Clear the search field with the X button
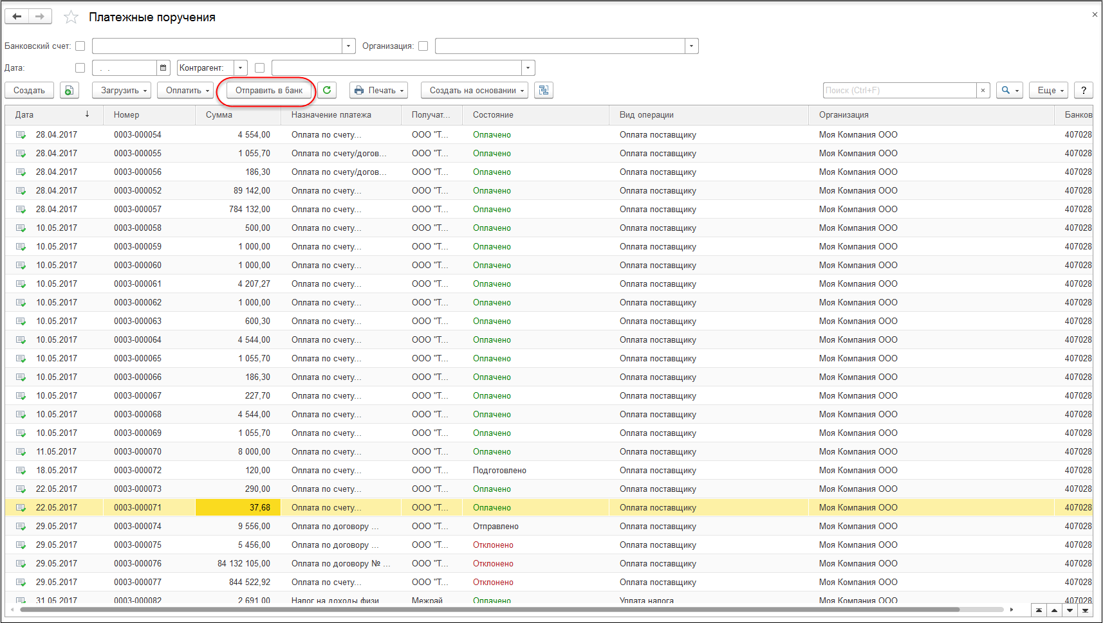The image size is (1103, 623). coord(983,91)
